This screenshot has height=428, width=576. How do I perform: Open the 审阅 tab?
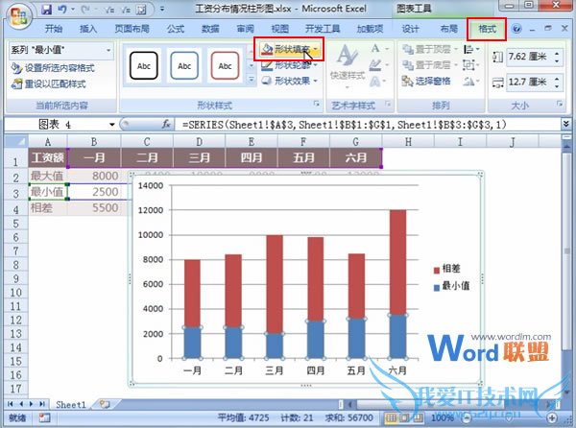click(245, 29)
